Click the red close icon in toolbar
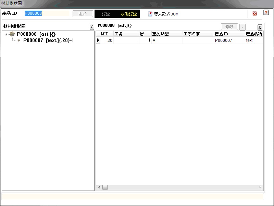The height and width of the screenshot is (206, 274). [254, 13]
